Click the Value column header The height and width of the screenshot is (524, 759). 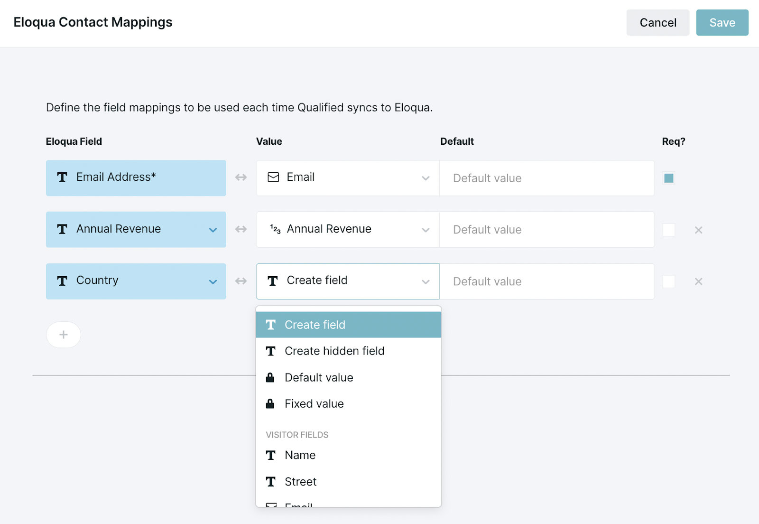[x=269, y=141]
